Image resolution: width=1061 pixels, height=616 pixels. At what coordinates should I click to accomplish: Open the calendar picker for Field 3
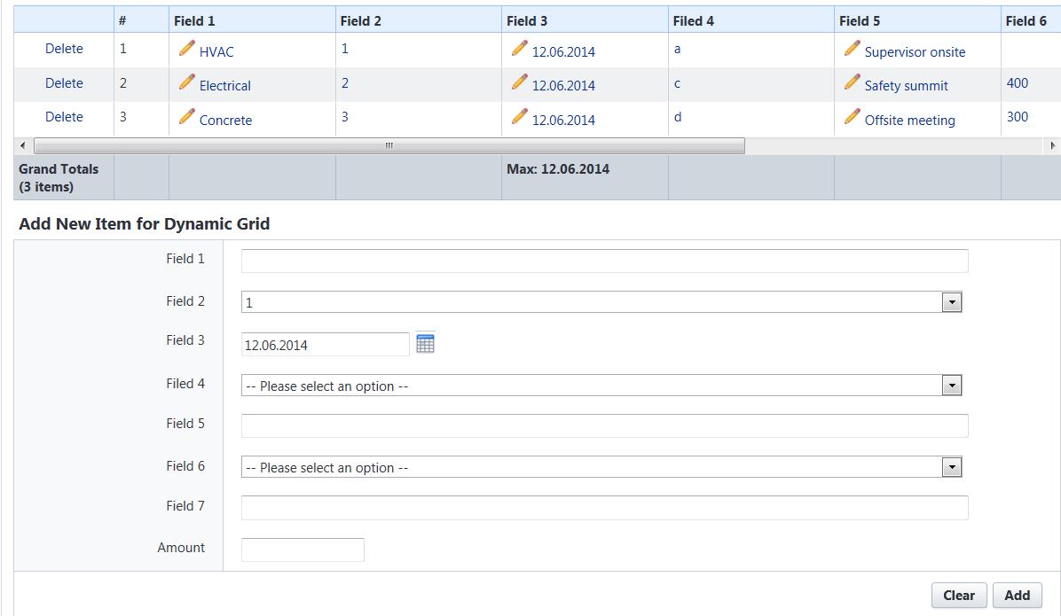[x=425, y=344]
